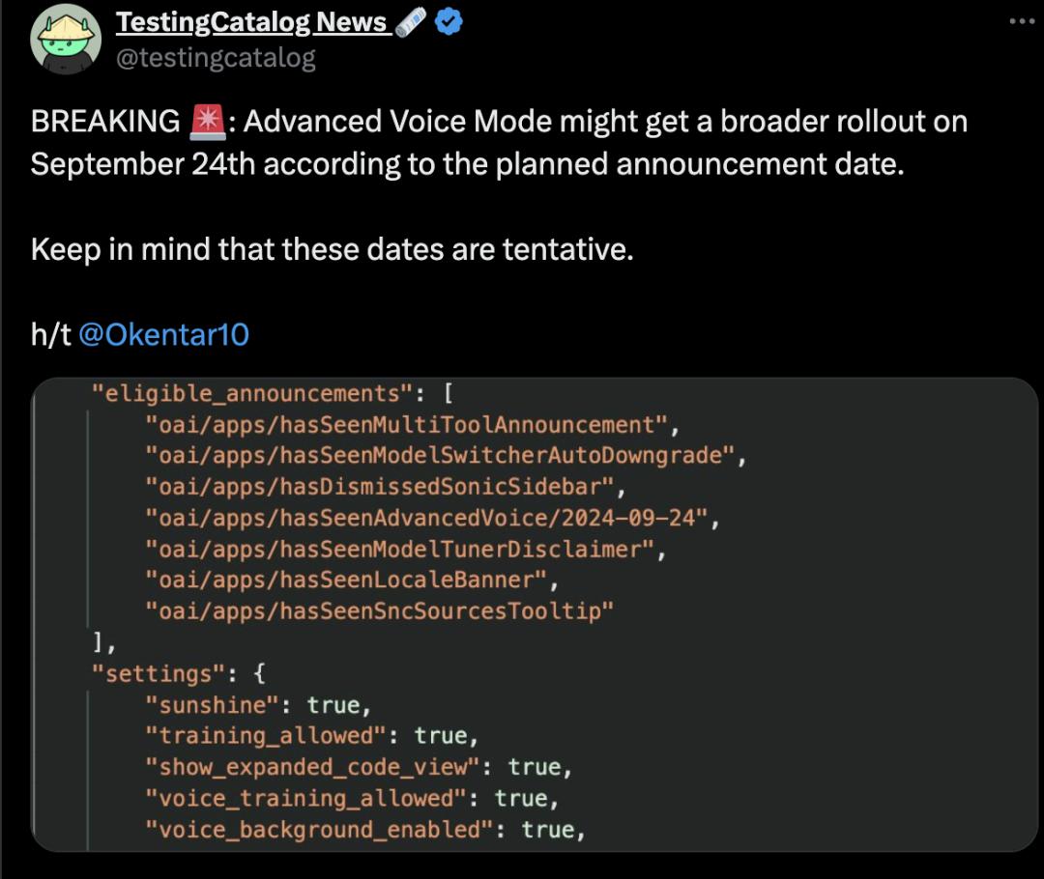The image size is (1044, 879).
Task: Click the hasDismissedSonicSidebar entry
Action: coord(386,487)
